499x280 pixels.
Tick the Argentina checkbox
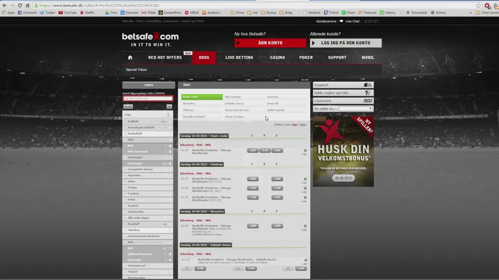(170, 176)
